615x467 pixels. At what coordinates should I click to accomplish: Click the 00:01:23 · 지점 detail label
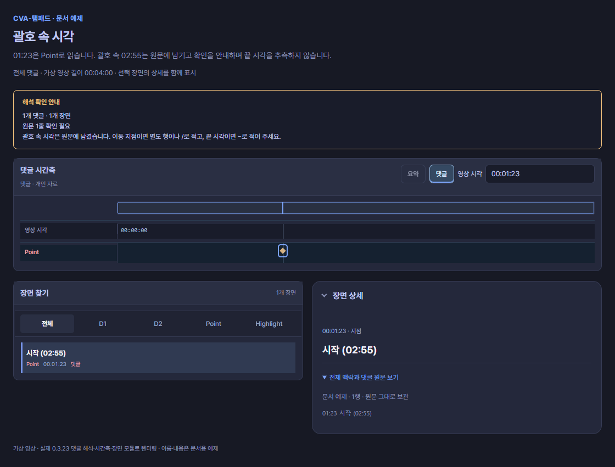tap(342, 331)
